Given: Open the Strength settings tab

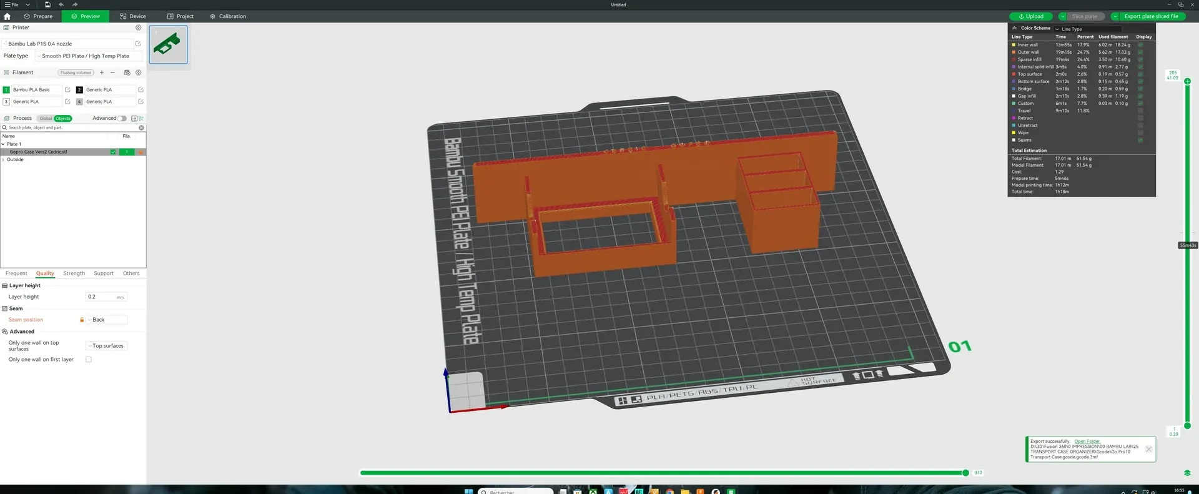Looking at the screenshot, I should (74, 274).
